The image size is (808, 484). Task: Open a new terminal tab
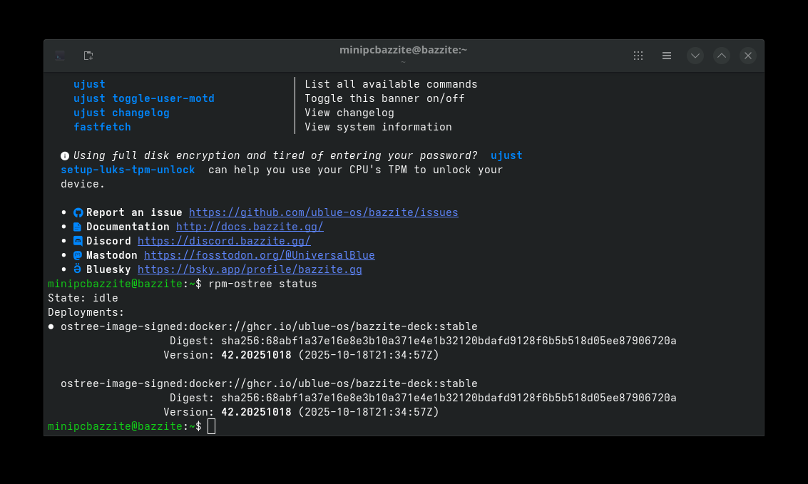point(88,56)
